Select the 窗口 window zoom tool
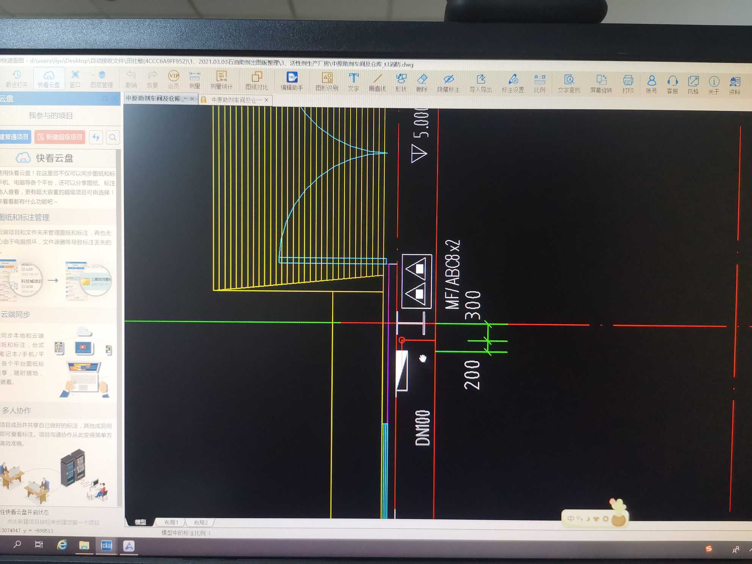Image resolution: width=752 pixels, height=564 pixels. coord(75,79)
